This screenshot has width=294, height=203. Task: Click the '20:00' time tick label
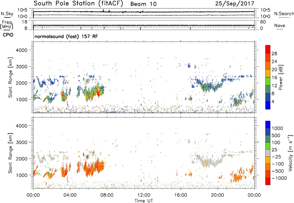[218, 195]
